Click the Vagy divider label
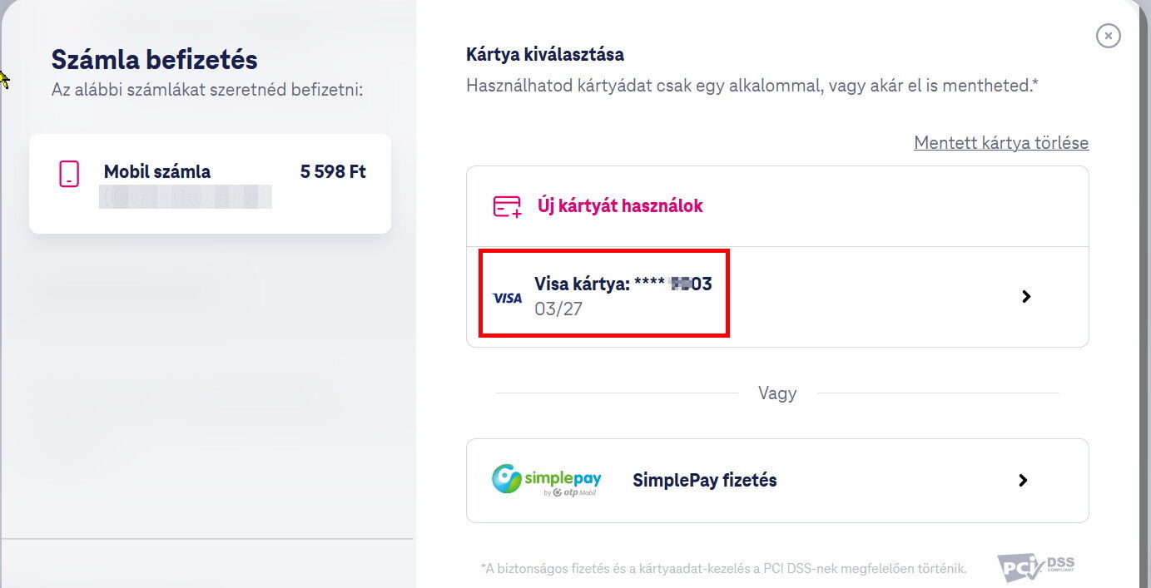The width and height of the screenshot is (1151, 588). 777,393
